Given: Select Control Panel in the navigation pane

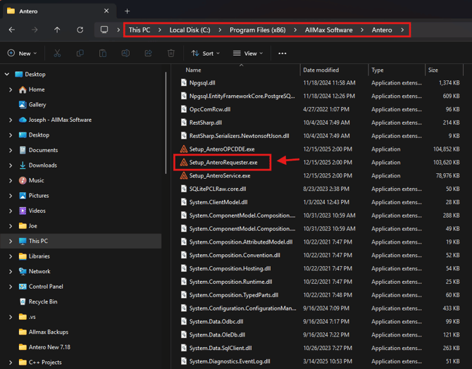Looking at the screenshot, I should pyautogui.click(x=46, y=287).
